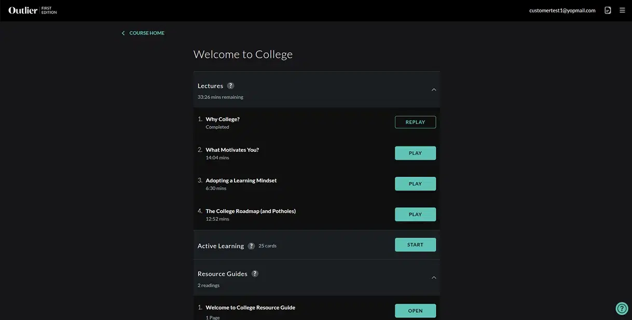Screen dimensions: 632x320
Task: Click the help icon beside Active Learning
Action: [251, 246]
